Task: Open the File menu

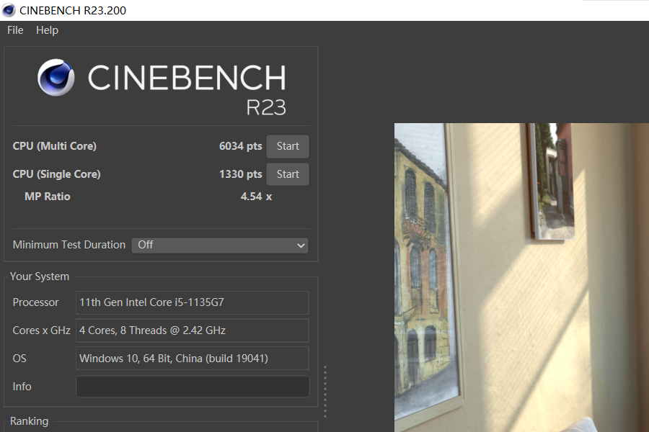Action: pos(15,30)
